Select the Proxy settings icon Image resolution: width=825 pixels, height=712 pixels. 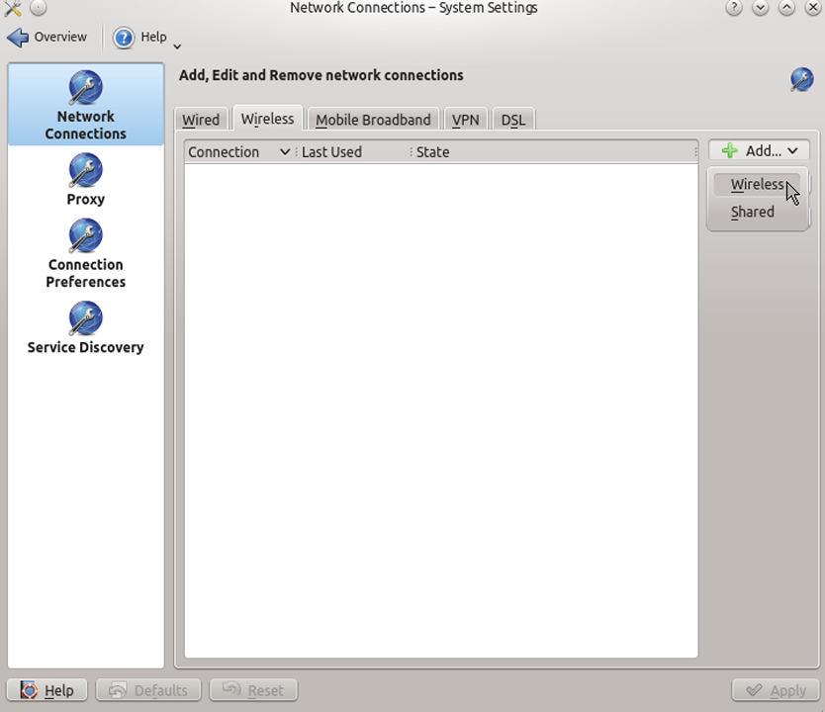(86, 171)
